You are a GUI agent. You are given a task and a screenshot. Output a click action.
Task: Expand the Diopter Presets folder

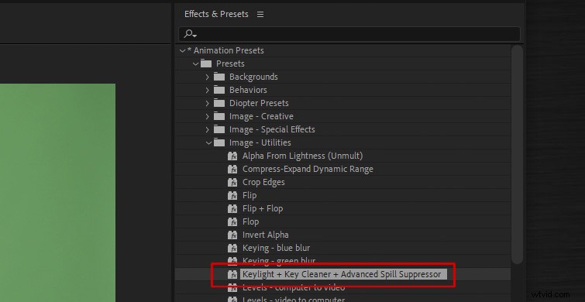click(208, 103)
